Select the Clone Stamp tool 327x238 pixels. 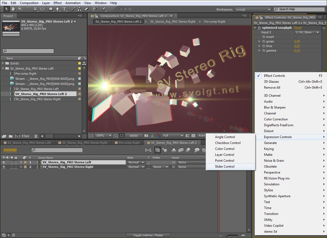pyautogui.click(x=80, y=9)
